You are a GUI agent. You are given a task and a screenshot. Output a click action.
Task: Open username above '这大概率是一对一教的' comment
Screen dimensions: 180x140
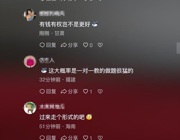point(47,60)
